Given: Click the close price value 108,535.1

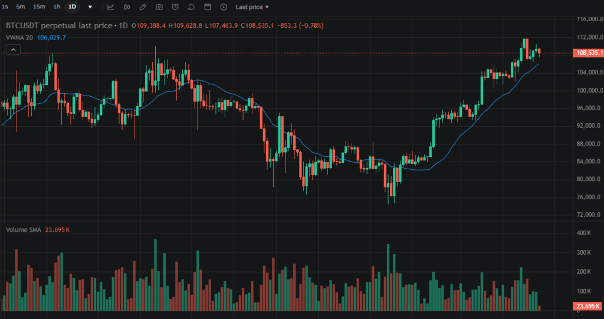Looking at the screenshot, I should coord(260,26).
